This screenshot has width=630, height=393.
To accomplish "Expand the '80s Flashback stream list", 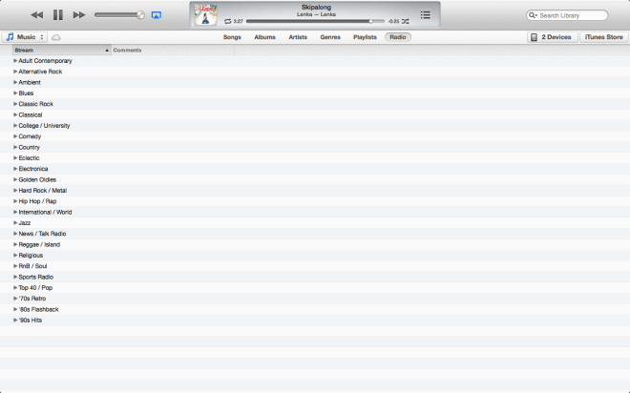I will point(15,310).
